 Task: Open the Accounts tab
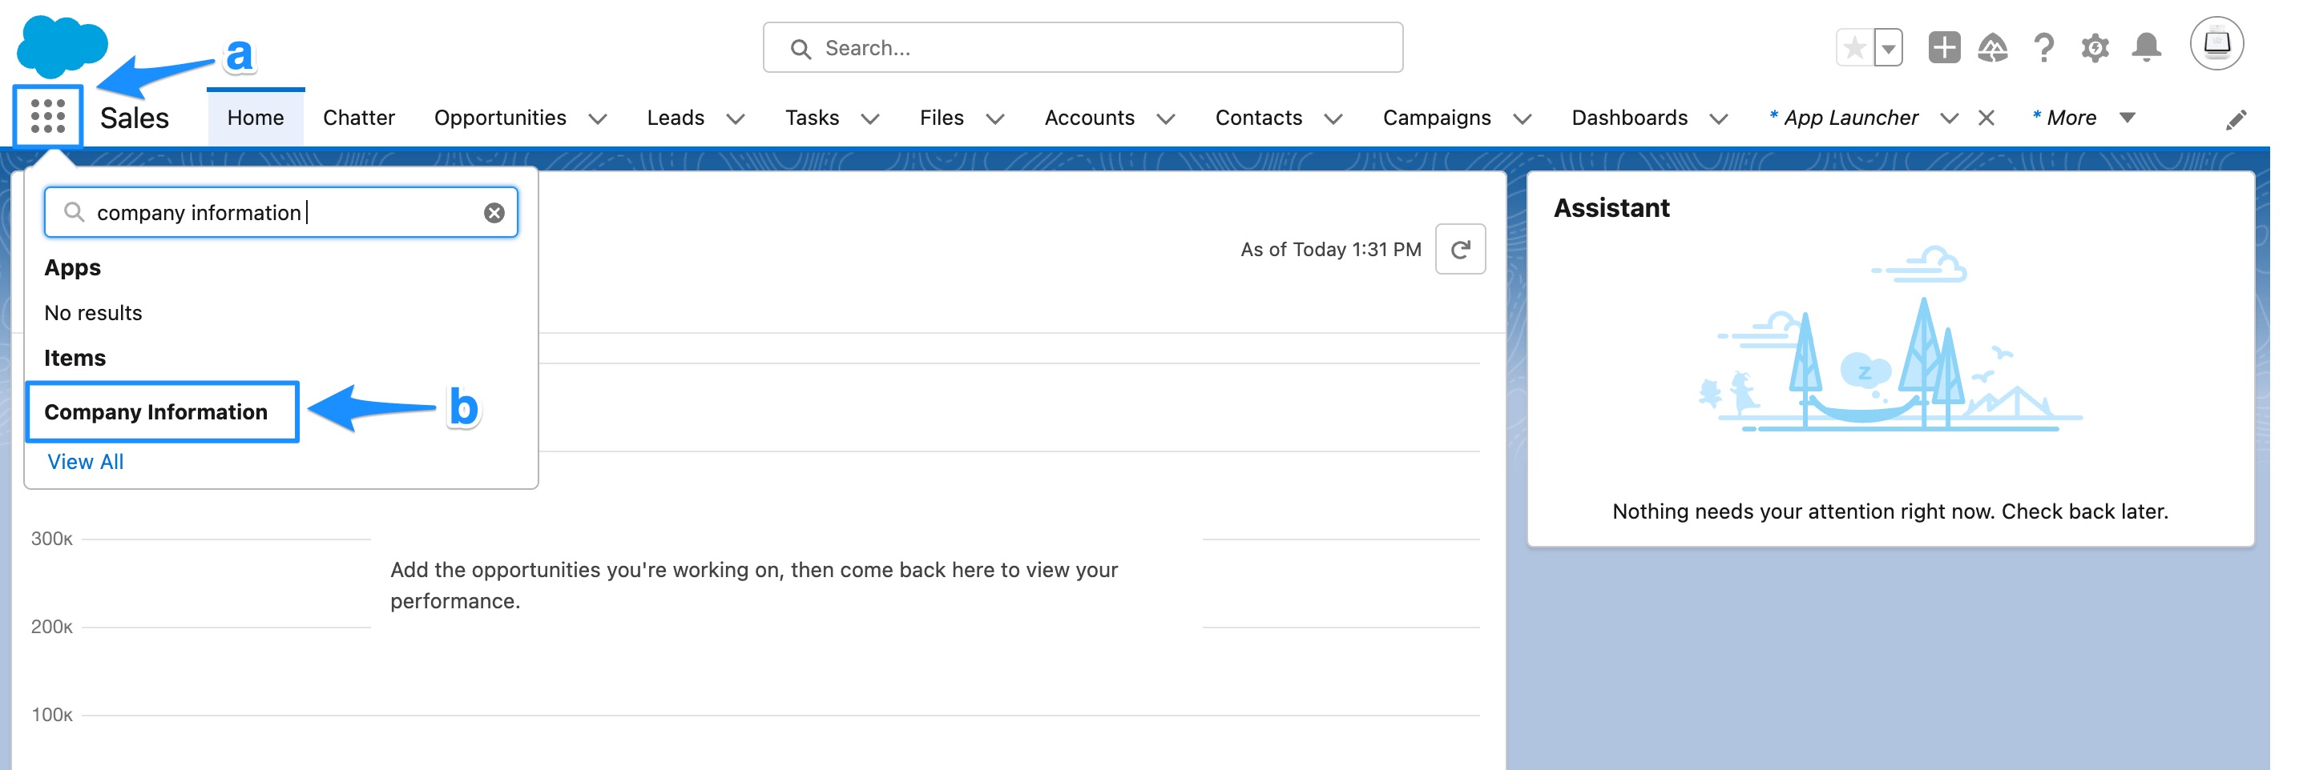[x=1089, y=118]
